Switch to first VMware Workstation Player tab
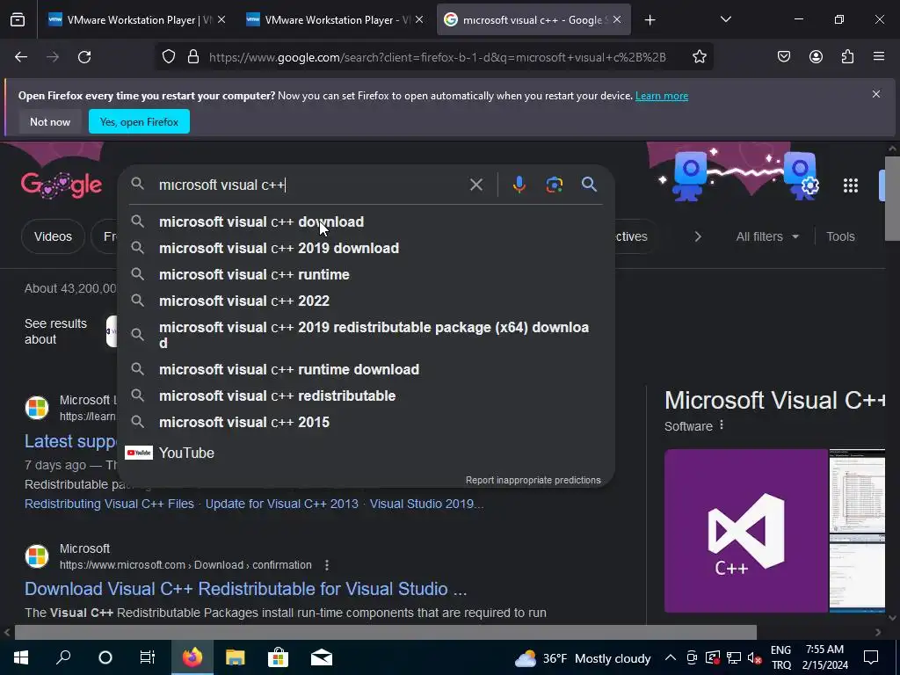 pos(138,20)
